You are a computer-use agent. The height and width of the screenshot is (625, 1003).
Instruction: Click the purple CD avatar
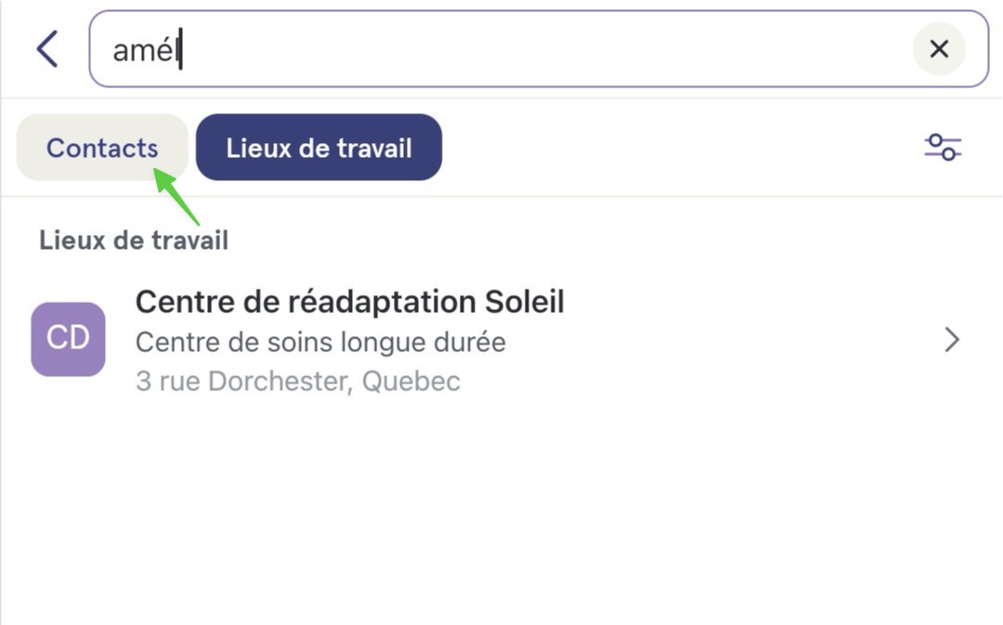(x=69, y=339)
